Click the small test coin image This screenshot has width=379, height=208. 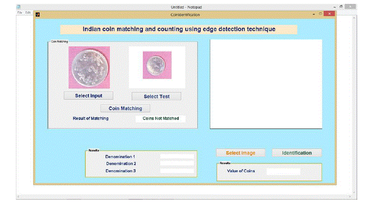pyautogui.click(x=157, y=65)
